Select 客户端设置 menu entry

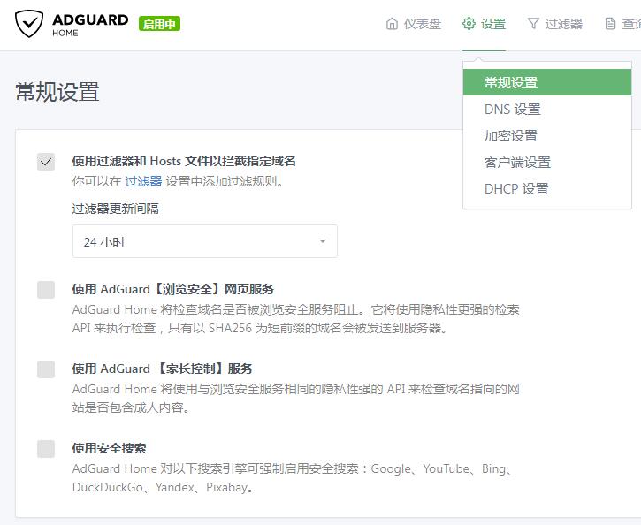coord(547,163)
